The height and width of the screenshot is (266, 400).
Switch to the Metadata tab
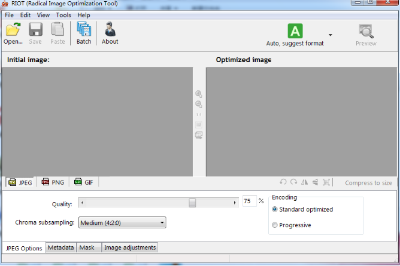[60, 247]
